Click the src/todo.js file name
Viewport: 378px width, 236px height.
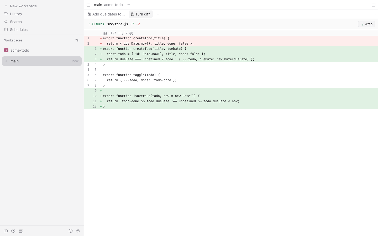118,24
